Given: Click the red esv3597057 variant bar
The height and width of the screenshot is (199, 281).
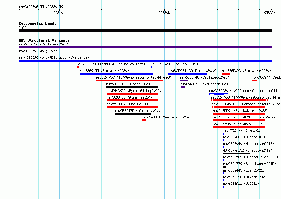Looking at the screenshot, I should 129,81.
